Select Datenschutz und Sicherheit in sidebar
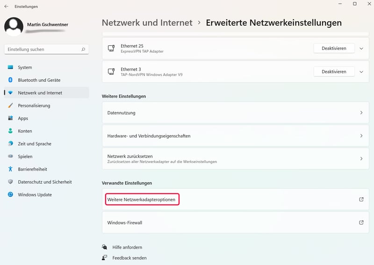This screenshot has width=374, height=265. (x=44, y=182)
